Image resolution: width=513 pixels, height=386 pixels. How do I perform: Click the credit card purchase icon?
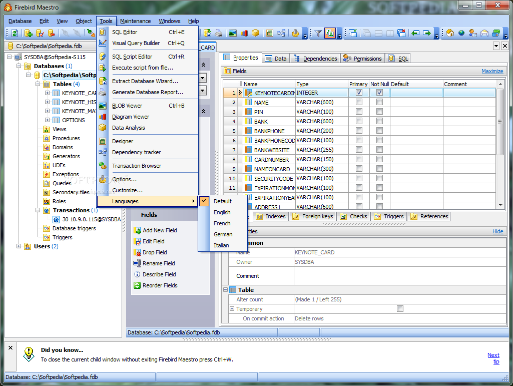[x=496, y=33]
